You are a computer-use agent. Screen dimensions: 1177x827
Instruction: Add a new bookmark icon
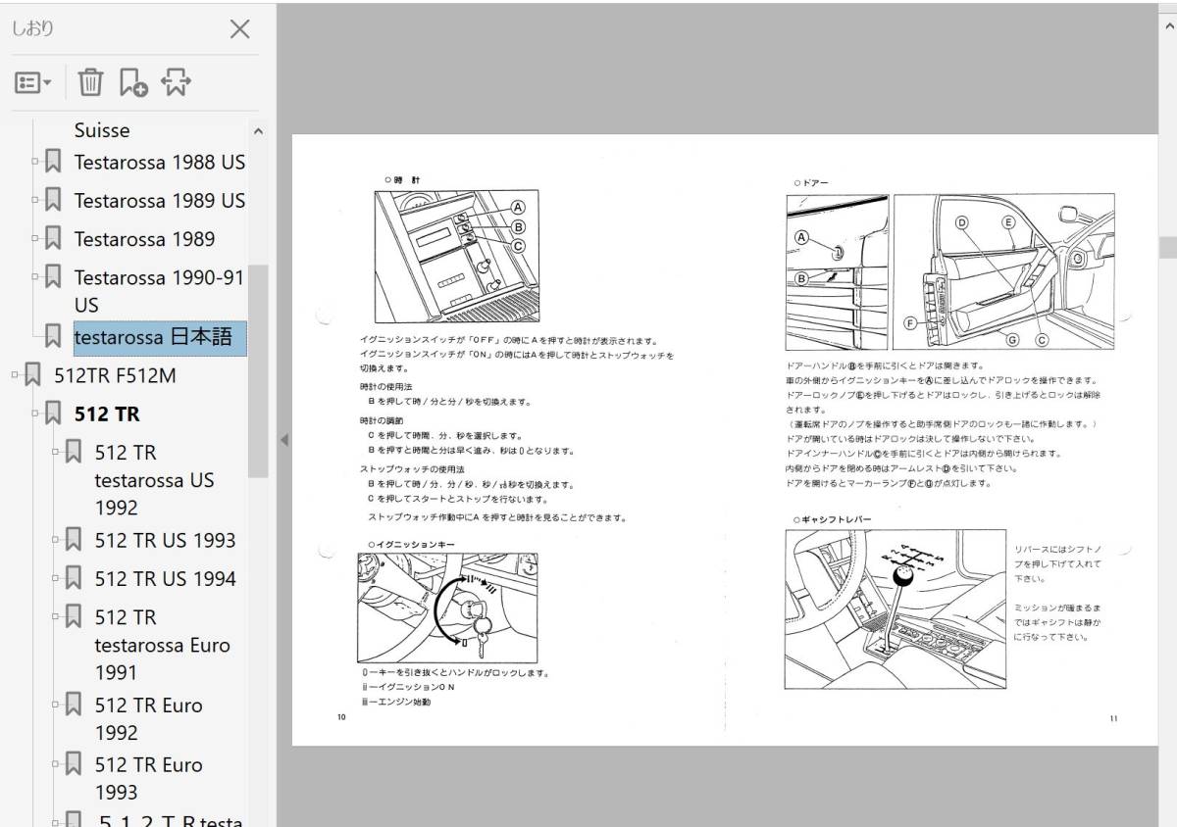pyautogui.click(x=133, y=83)
